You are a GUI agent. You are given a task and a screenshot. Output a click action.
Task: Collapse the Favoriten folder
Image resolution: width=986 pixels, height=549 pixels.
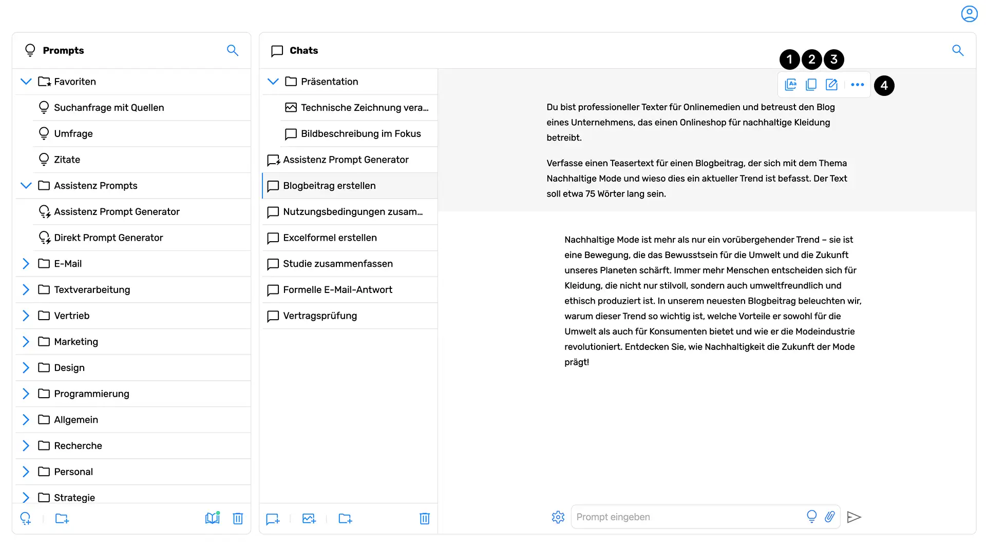(26, 82)
